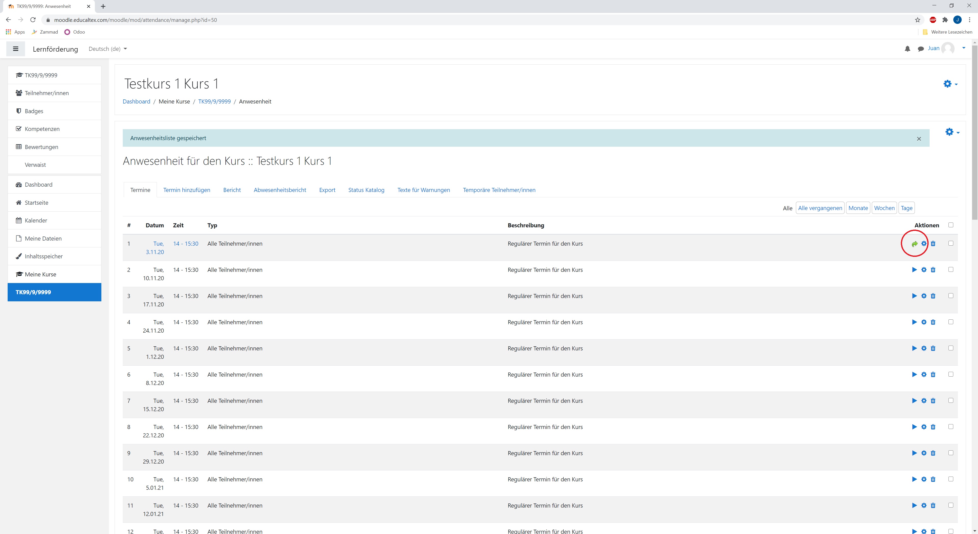This screenshot has width=978, height=534.
Task: Filter sessions by Tage
Action: coord(906,208)
